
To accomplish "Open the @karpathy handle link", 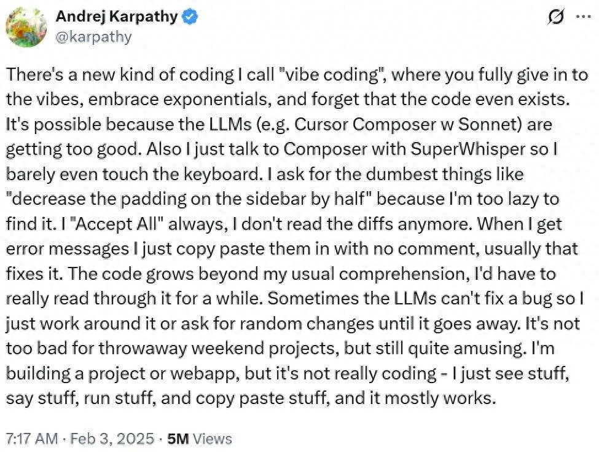I will pos(93,37).
